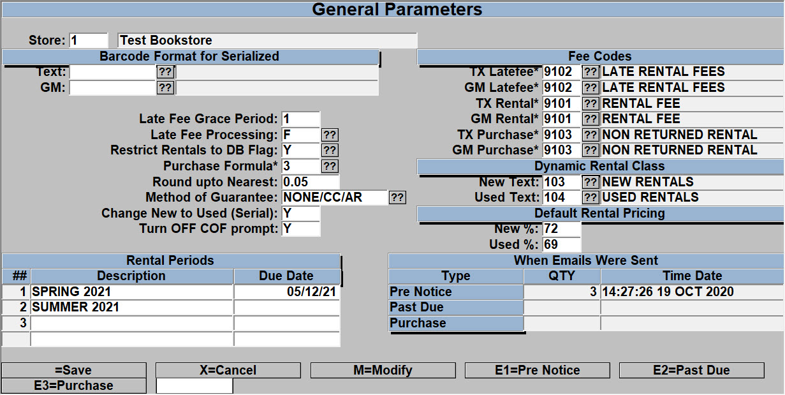This screenshot has height=395, width=785.
Task: Click the Used % pricing field
Action: (562, 244)
